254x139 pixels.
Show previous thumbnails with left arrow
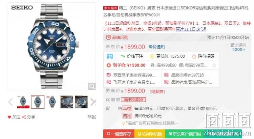(10, 102)
